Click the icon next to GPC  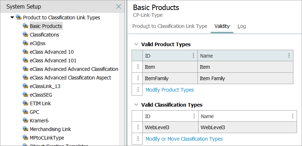26,112
